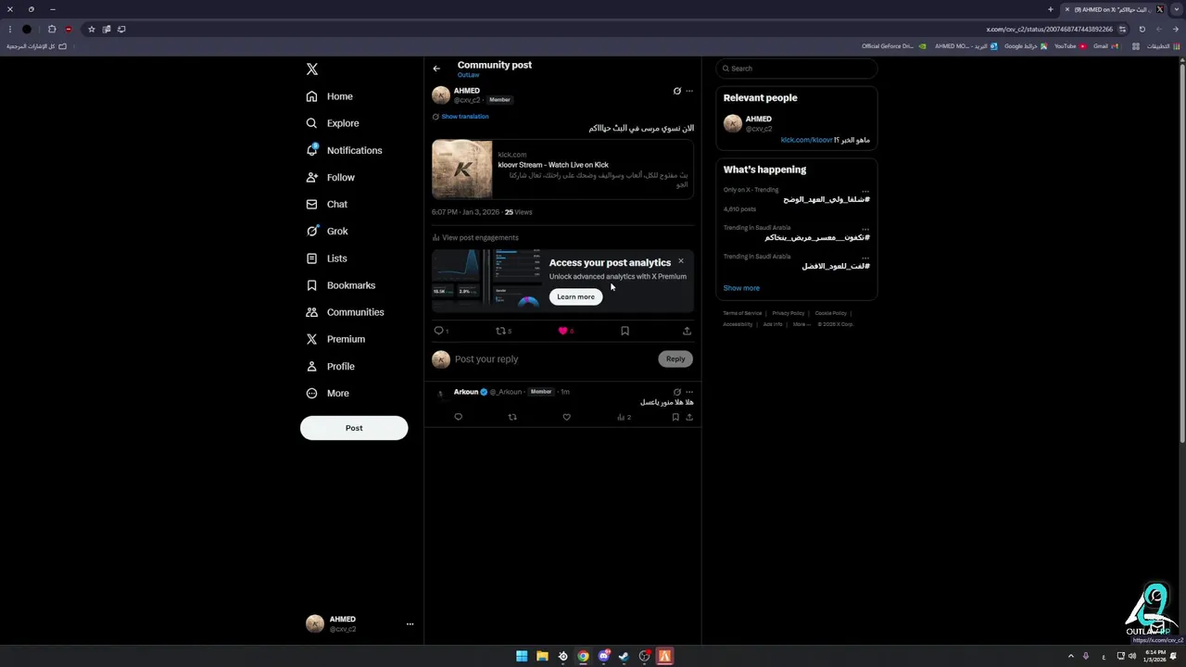Open Communities in the sidebar
This screenshot has width=1186, height=667.
tap(345, 312)
